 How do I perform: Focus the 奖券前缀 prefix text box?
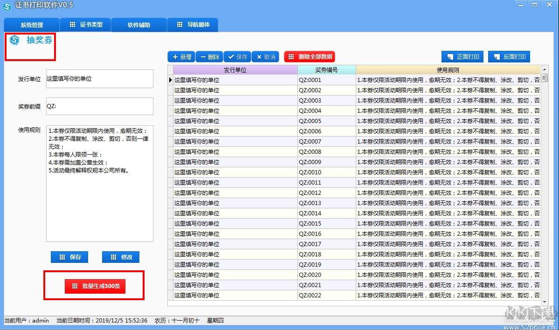(99, 106)
